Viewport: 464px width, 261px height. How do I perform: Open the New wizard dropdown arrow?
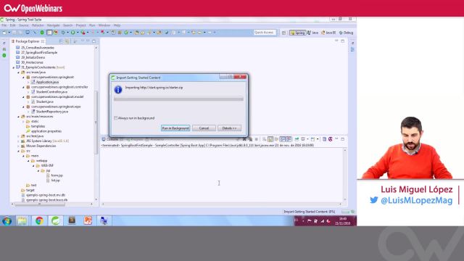[x=9, y=33]
